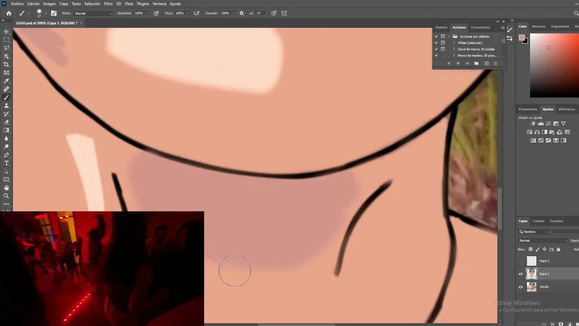Select the Rectangular Marquee tool
Viewport: 579px width, 326px height.
tap(6, 40)
